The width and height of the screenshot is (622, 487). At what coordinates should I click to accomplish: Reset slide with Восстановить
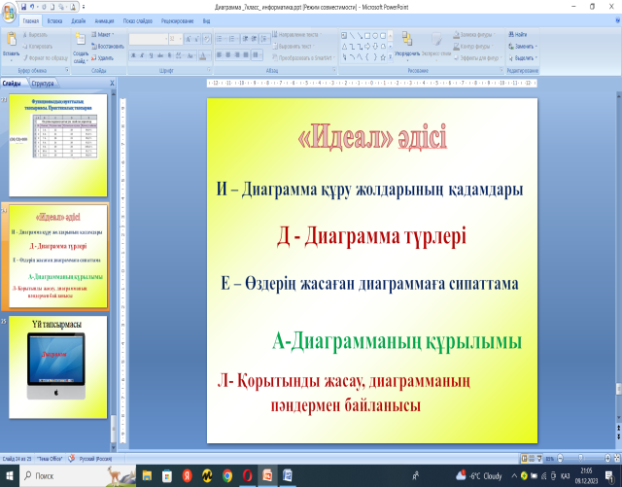(x=108, y=47)
